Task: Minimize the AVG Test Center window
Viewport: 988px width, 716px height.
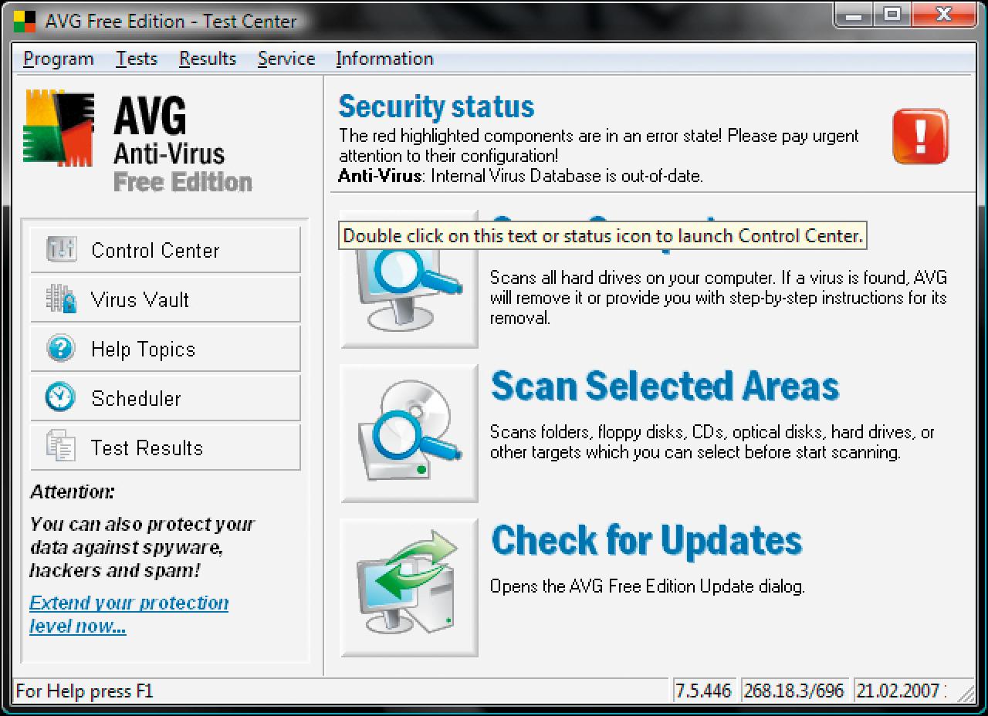Action: (x=853, y=14)
